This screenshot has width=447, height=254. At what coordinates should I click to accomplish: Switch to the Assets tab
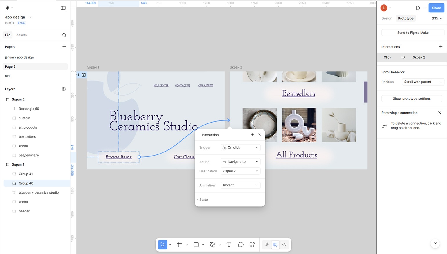[21, 35]
